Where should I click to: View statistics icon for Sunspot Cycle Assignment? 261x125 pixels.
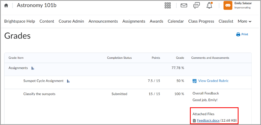click(68, 81)
